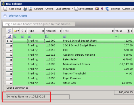Open the Selection Criteria link

coord(18,16)
